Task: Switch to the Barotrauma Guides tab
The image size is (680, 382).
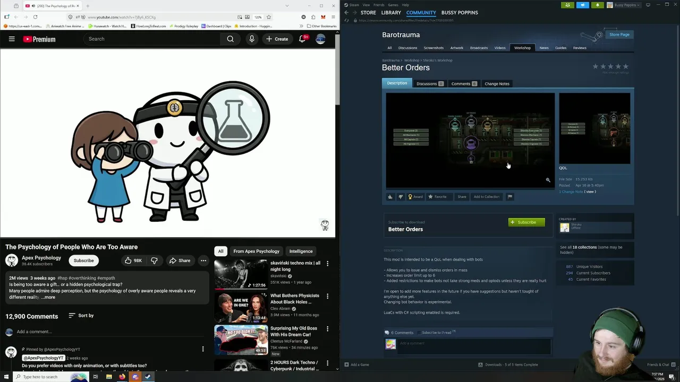Action: point(560,48)
